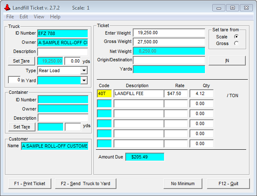
Task: Select the Scale tare radio button
Action: pyautogui.click(x=236, y=37)
